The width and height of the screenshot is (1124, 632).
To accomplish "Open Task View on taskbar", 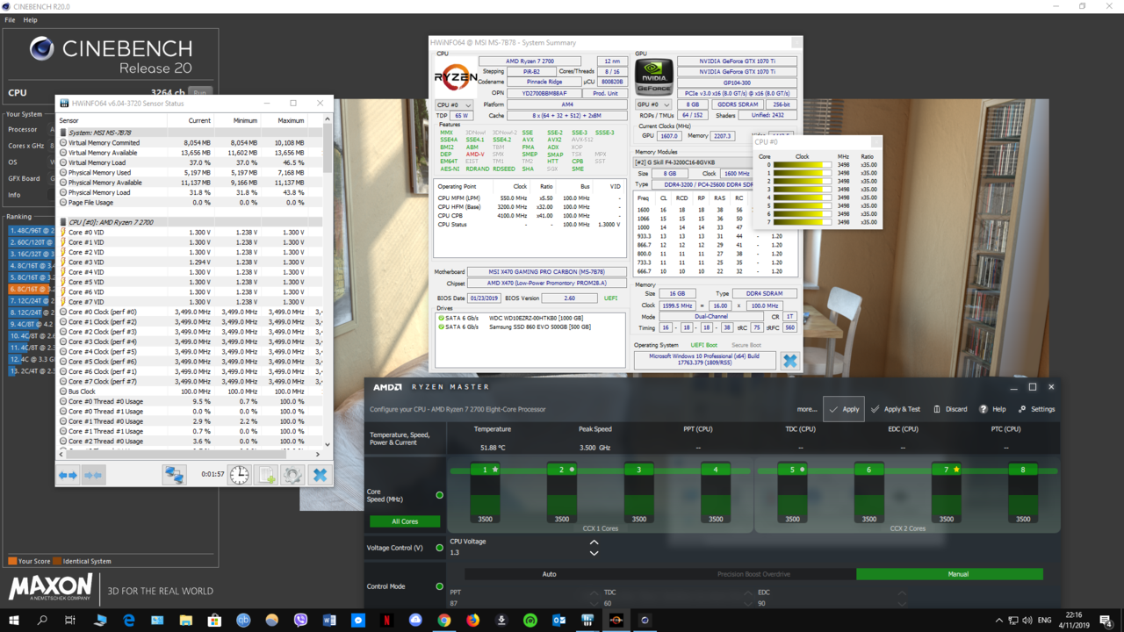I will point(70,620).
